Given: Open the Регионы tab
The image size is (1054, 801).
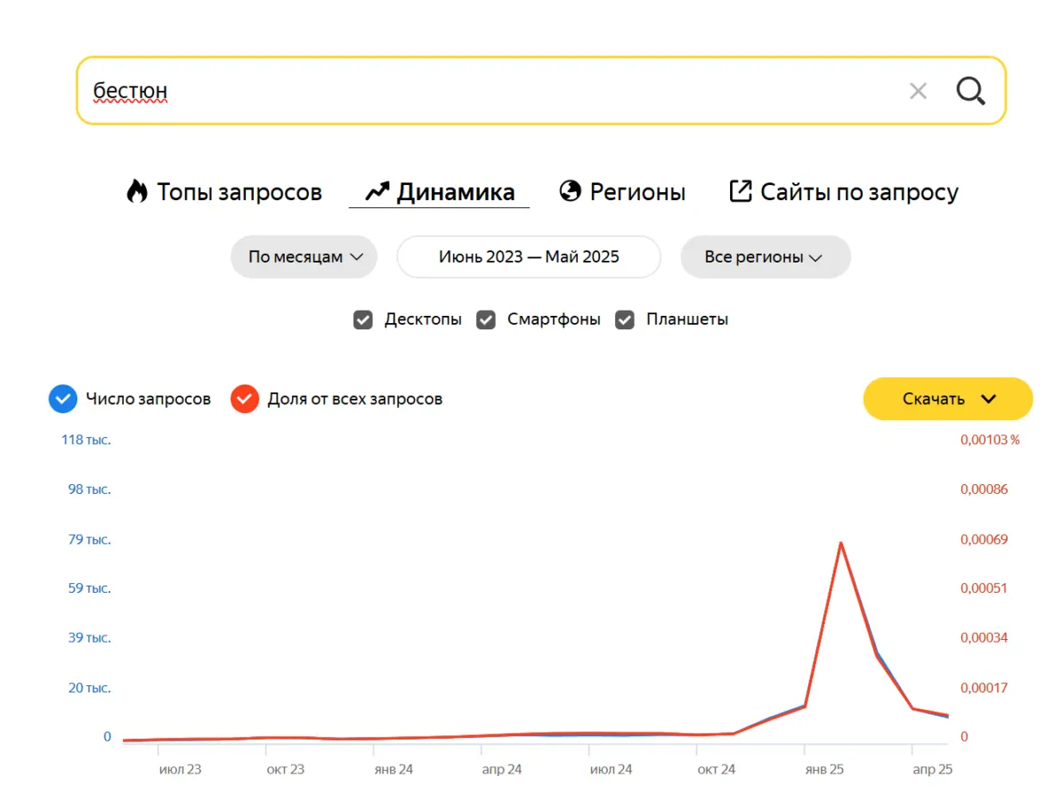Looking at the screenshot, I should click(x=637, y=191).
